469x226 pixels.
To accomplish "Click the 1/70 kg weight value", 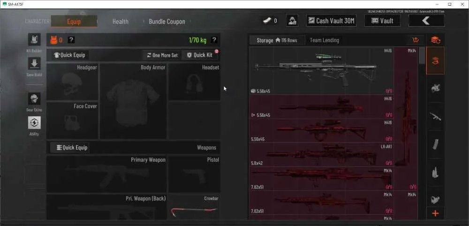I will click(x=198, y=40).
